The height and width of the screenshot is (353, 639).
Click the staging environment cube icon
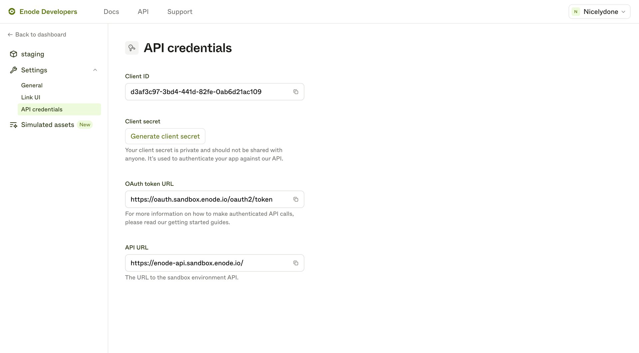[14, 54]
